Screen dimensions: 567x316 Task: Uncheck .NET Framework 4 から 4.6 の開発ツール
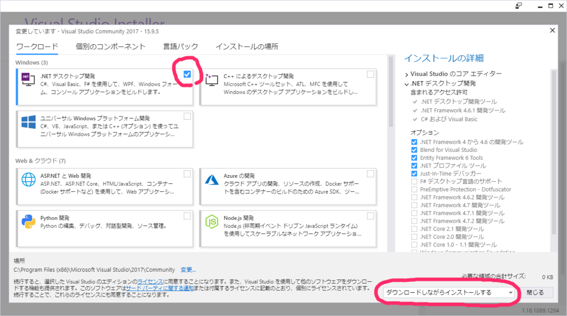tap(414, 142)
